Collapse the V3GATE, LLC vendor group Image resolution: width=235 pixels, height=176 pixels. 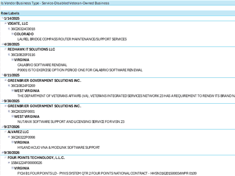6,23
